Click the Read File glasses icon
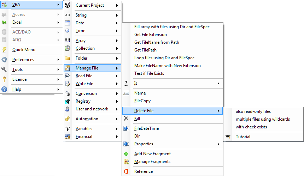Viewport: 304px width, 176px height. coord(67,75)
